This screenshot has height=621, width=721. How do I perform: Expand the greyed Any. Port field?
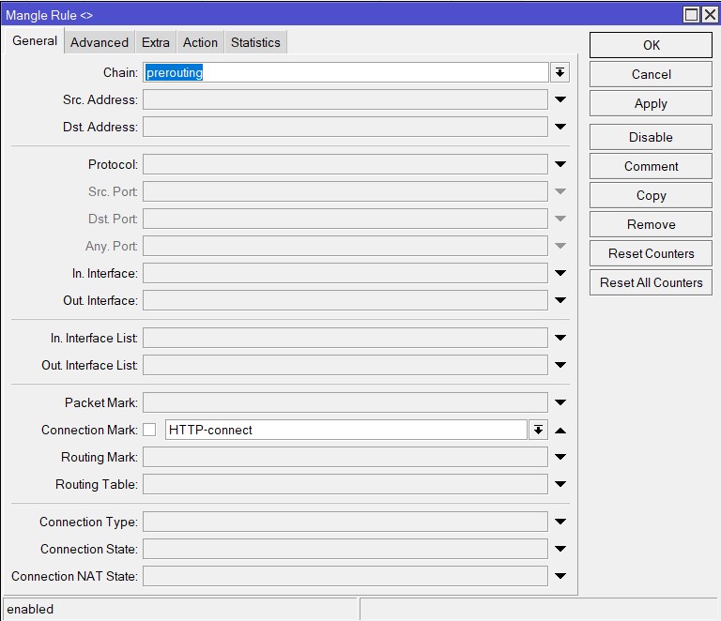click(x=560, y=246)
